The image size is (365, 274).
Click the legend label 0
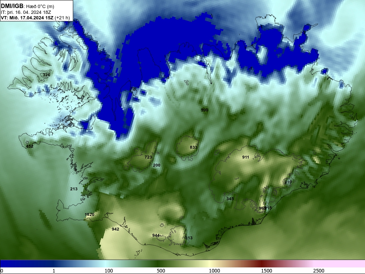click(x=2, y=271)
